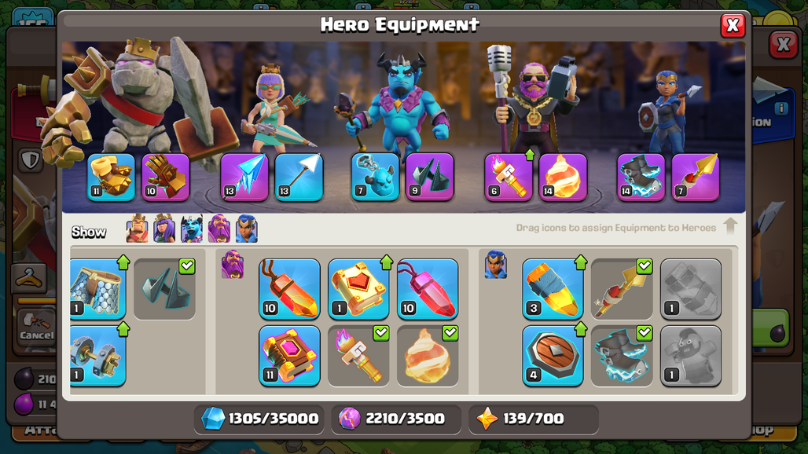
Task: Pick the level 4 round wooden shield
Action: pyautogui.click(x=553, y=356)
